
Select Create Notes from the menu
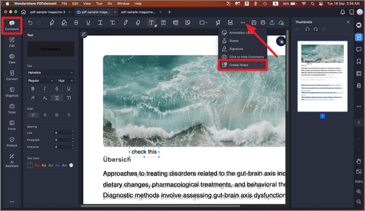(243, 65)
